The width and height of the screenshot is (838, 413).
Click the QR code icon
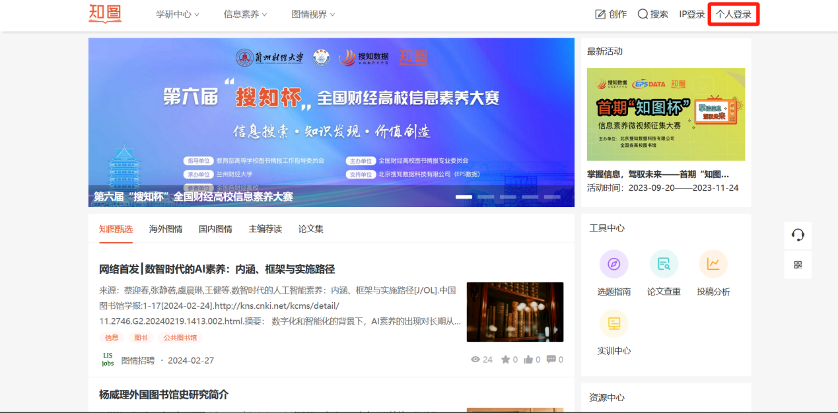coord(798,265)
